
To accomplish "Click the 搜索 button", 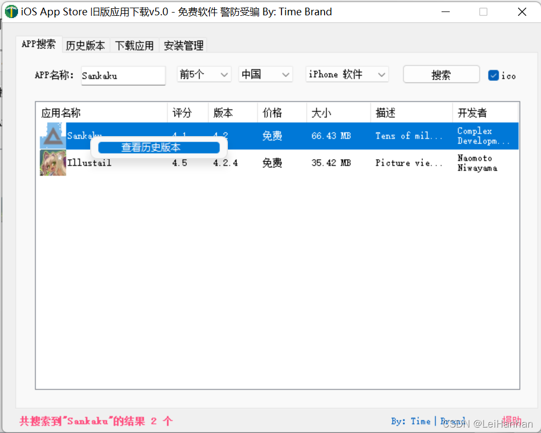I will coord(442,74).
